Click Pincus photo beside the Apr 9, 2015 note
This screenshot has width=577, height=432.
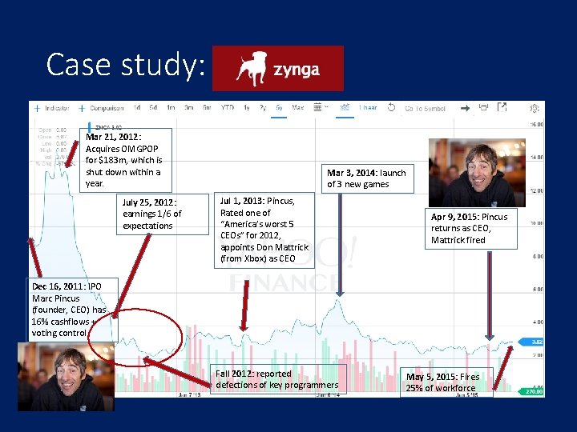pos(477,173)
